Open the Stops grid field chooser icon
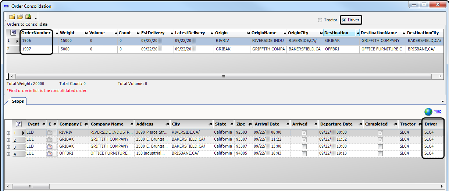Image resolution: width=449 pixels, height=191 pixels. pyautogui.click(x=19, y=124)
